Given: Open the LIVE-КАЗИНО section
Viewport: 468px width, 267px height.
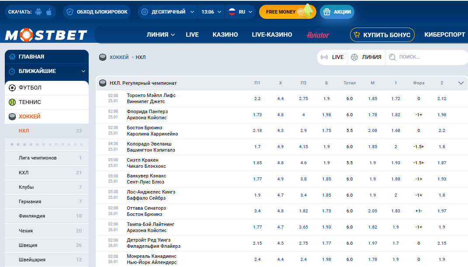Looking at the screenshot, I should pos(272,35).
